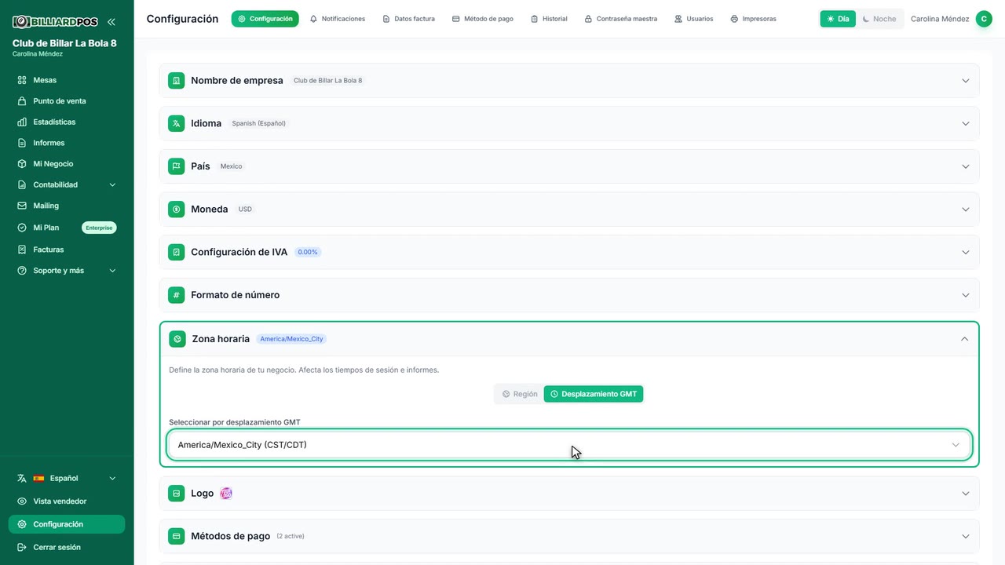1005x565 pixels.
Task: Collapse the Zona horaria section chevron
Action: tap(964, 339)
